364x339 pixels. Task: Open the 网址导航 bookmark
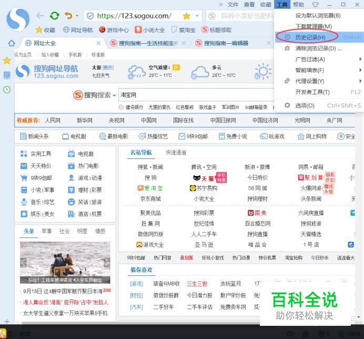tap(78, 30)
